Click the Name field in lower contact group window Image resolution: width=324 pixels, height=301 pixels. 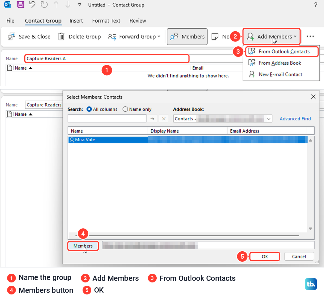[44, 105]
